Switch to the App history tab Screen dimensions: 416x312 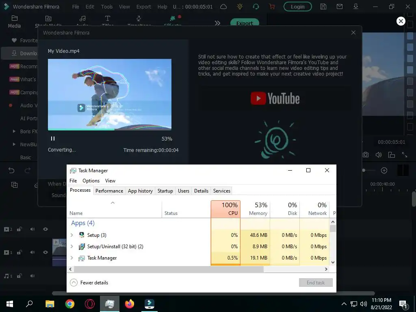point(140,191)
